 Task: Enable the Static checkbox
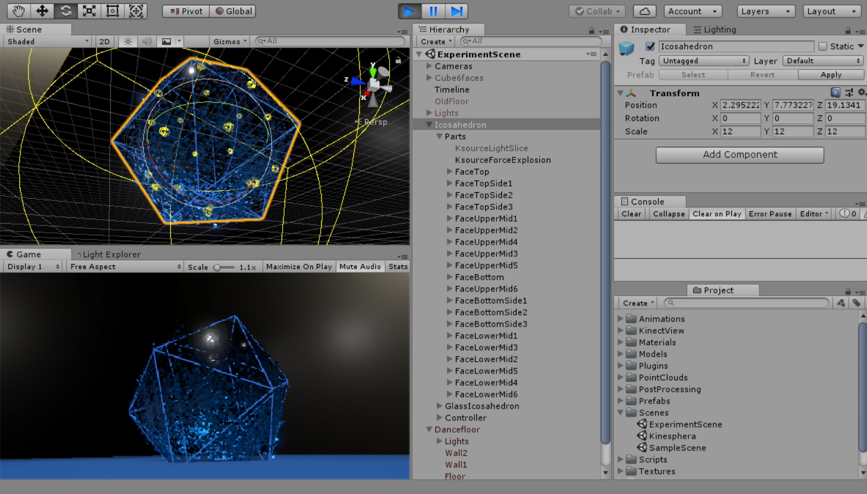coord(823,46)
